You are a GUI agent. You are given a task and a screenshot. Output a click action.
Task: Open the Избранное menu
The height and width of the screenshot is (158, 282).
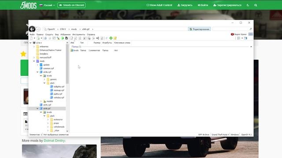click(x=66, y=34)
